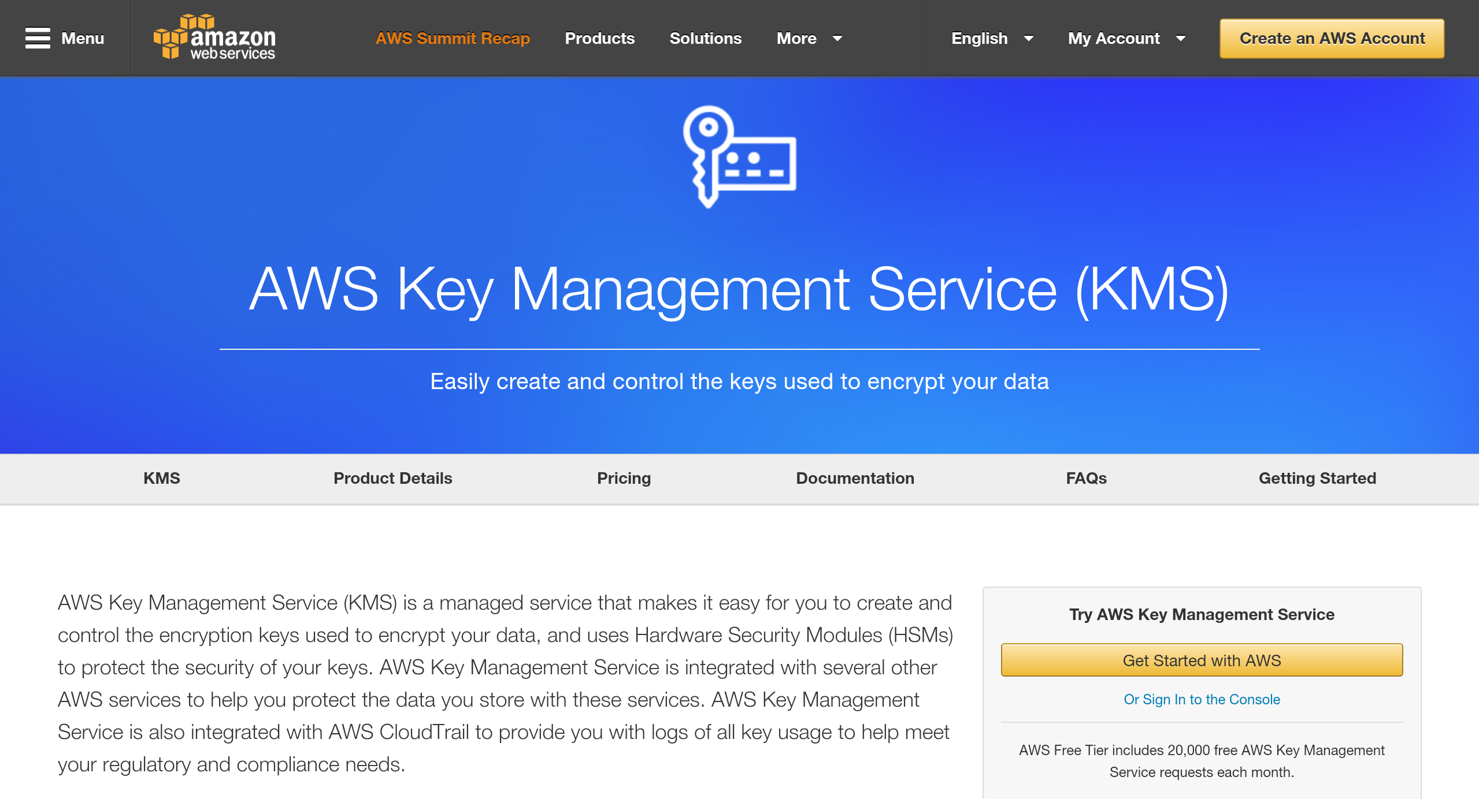Open the Documentation tab
1479x799 pixels.
click(855, 478)
